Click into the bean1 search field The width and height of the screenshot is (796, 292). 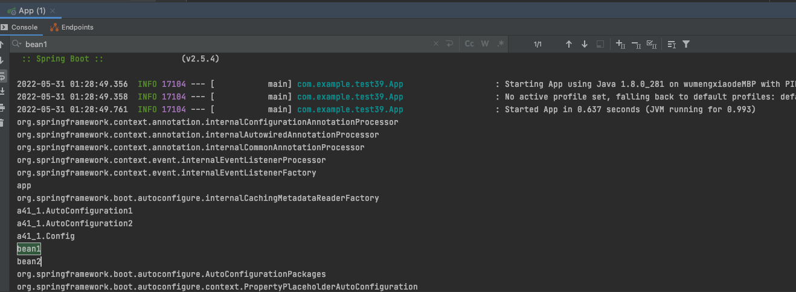226,44
